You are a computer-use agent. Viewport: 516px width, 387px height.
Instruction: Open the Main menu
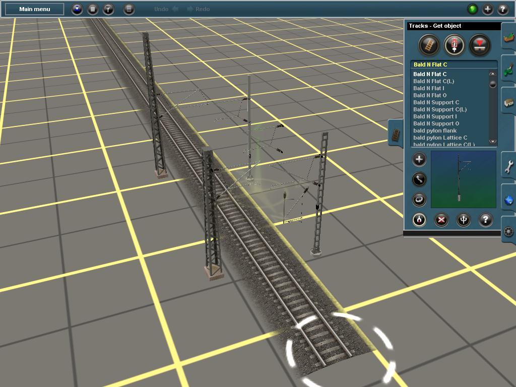(x=35, y=9)
